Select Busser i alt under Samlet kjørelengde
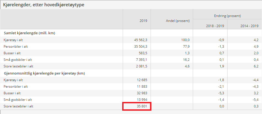262x114 pixels. (12, 53)
